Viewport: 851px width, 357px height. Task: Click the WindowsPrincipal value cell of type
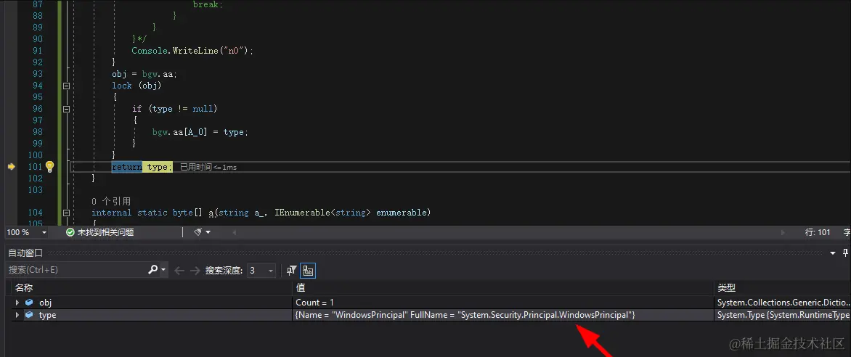(502, 315)
